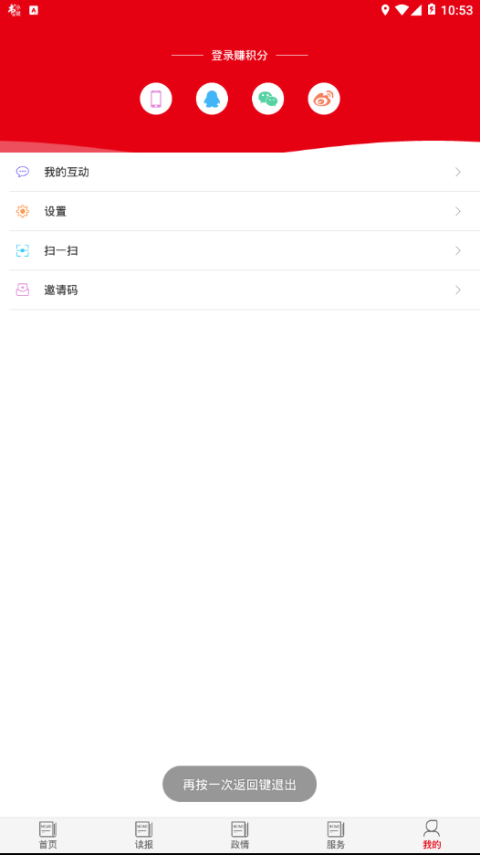Viewport: 480px width, 855px height.
Task: Sign in with the WeChat icon
Action: (x=268, y=99)
